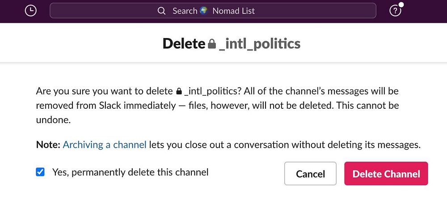Click the "Nomad List" workspace name
Screen dimensions: 447x205
(x=234, y=11)
